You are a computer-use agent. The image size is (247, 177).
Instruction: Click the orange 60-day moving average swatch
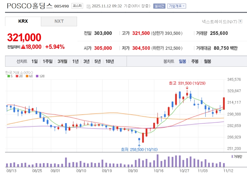[27, 76]
